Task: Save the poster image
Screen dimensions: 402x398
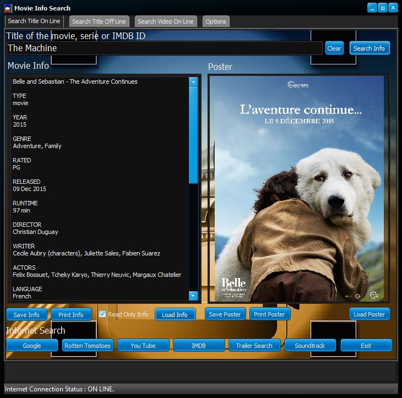Action: coord(225,314)
